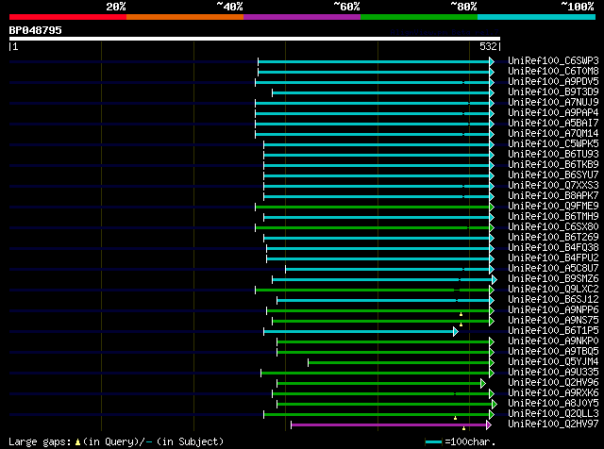This screenshot has height=449, width=604.
Task: Click the yellow gap marker below Q2HV97 bar
Action: [x=463, y=428]
